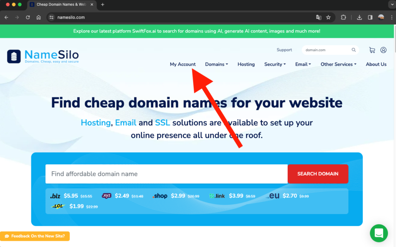396x247 pixels.
Task: Open the Hosting menu item
Action: 246,65
